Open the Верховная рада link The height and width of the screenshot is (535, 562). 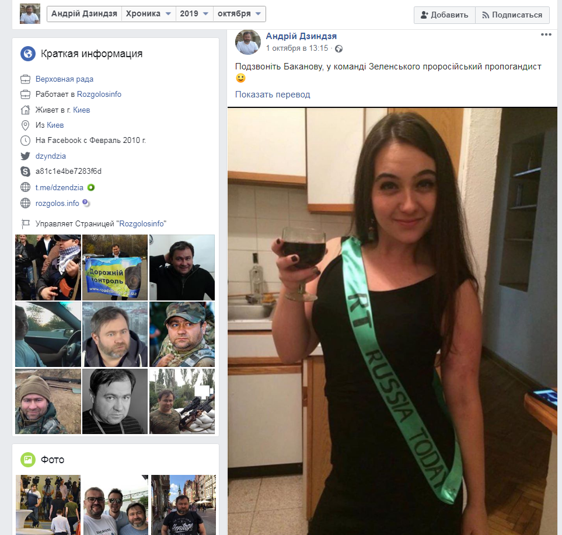point(64,79)
